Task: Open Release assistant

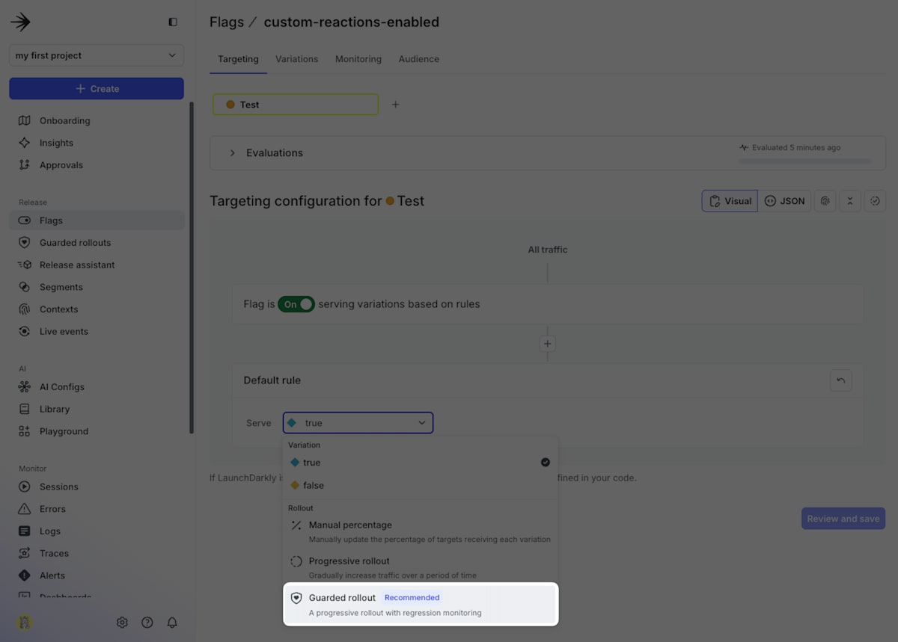Action: tap(97, 265)
